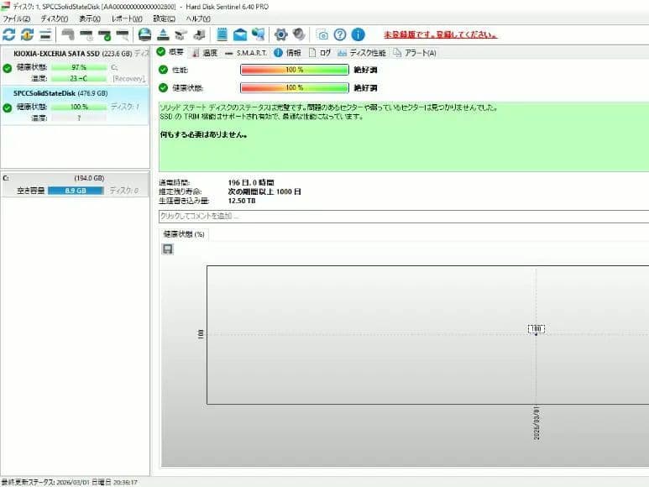This screenshot has height=487, width=649.
Task: Click the satellite-style device toolbar icon
Action: pos(181,35)
